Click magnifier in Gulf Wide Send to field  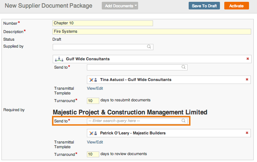tap(184, 67)
